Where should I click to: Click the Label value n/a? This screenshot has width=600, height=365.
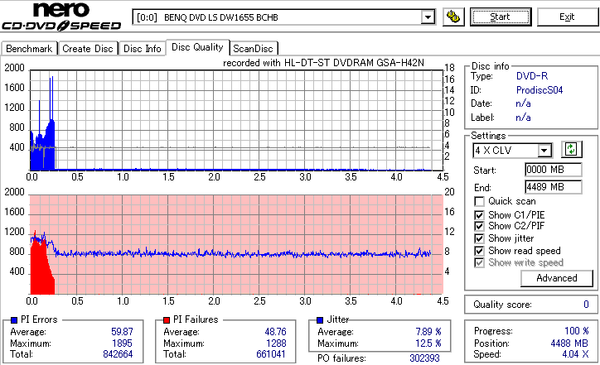523,118
